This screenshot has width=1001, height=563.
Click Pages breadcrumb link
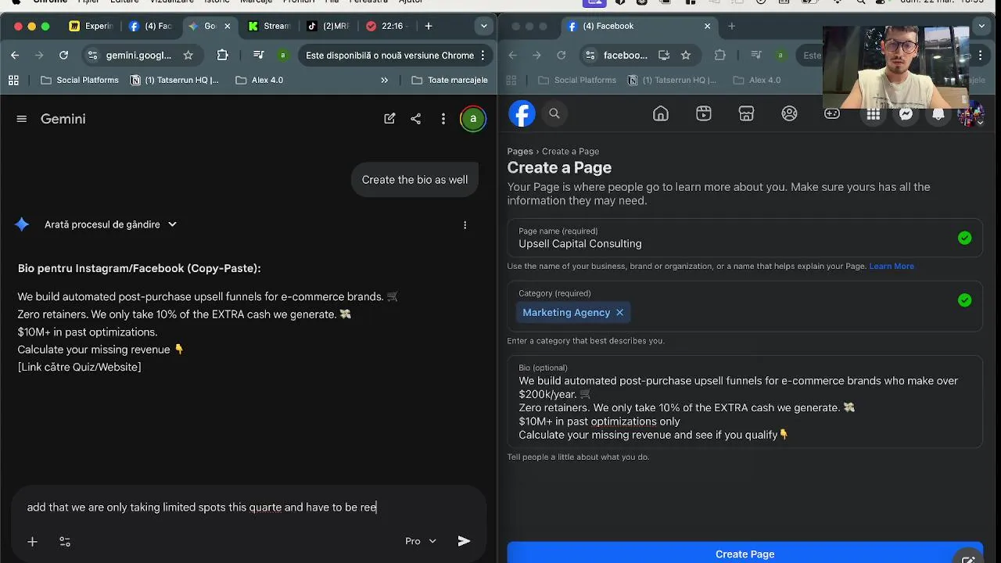pos(520,152)
